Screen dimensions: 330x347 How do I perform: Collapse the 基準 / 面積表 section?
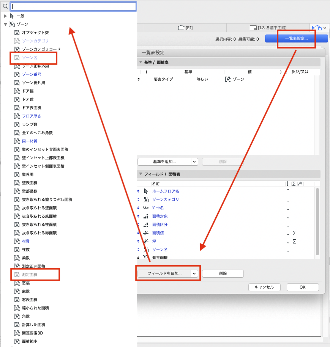pyautogui.click(x=141, y=62)
